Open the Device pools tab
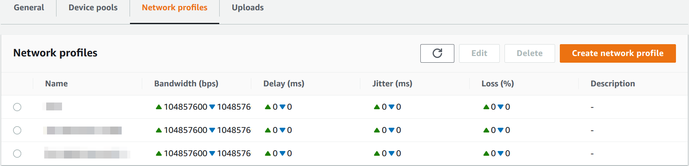Viewport: 689px width, 166px height. 93,8
